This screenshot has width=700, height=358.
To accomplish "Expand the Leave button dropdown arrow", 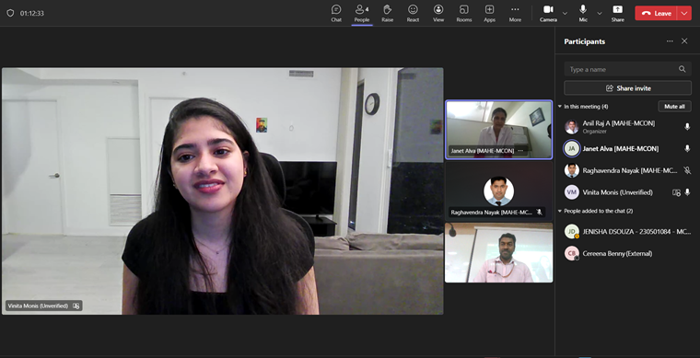I will [x=684, y=14].
